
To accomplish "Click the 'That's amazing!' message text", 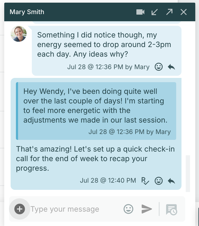I will 95,158.
